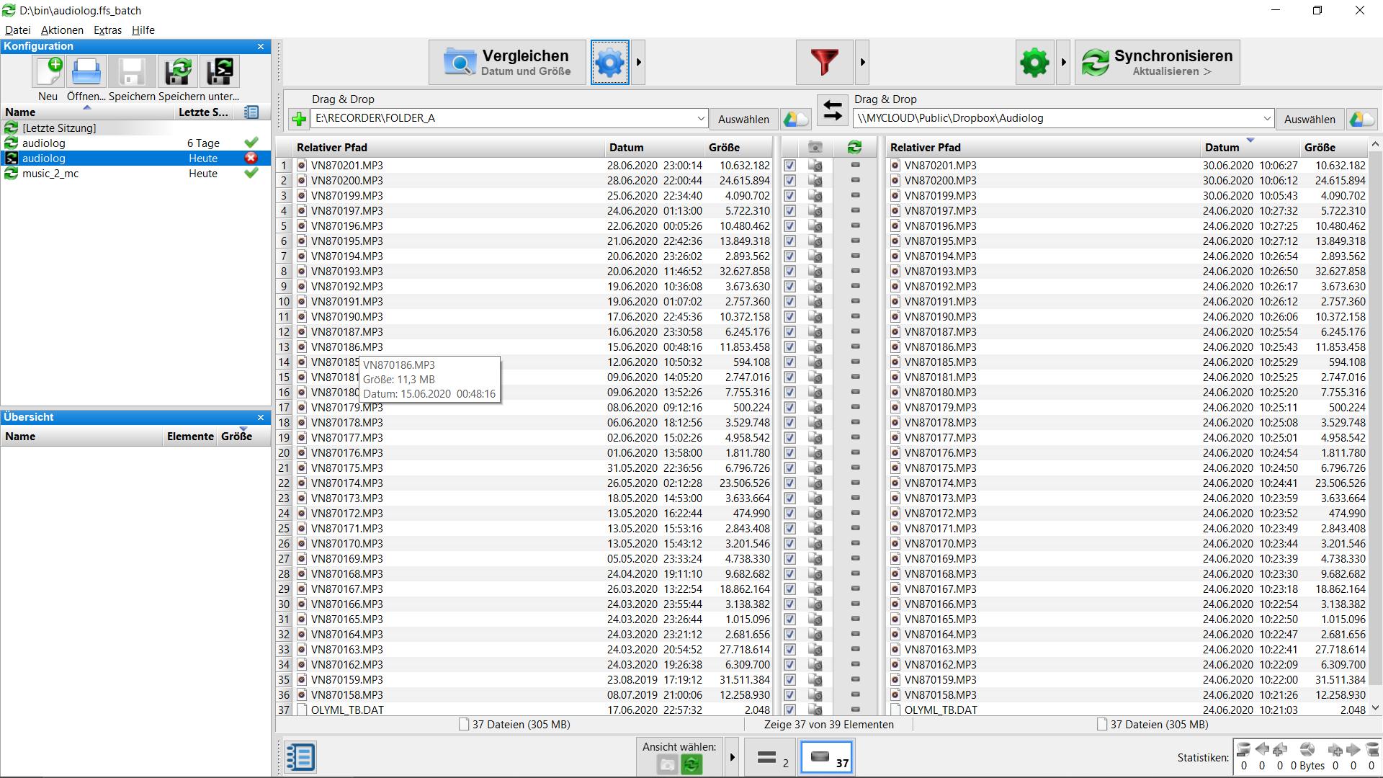This screenshot has height=778, width=1383.
Task: Uncheck the VN870190.MP3 row checkbox
Action: click(790, 317)
